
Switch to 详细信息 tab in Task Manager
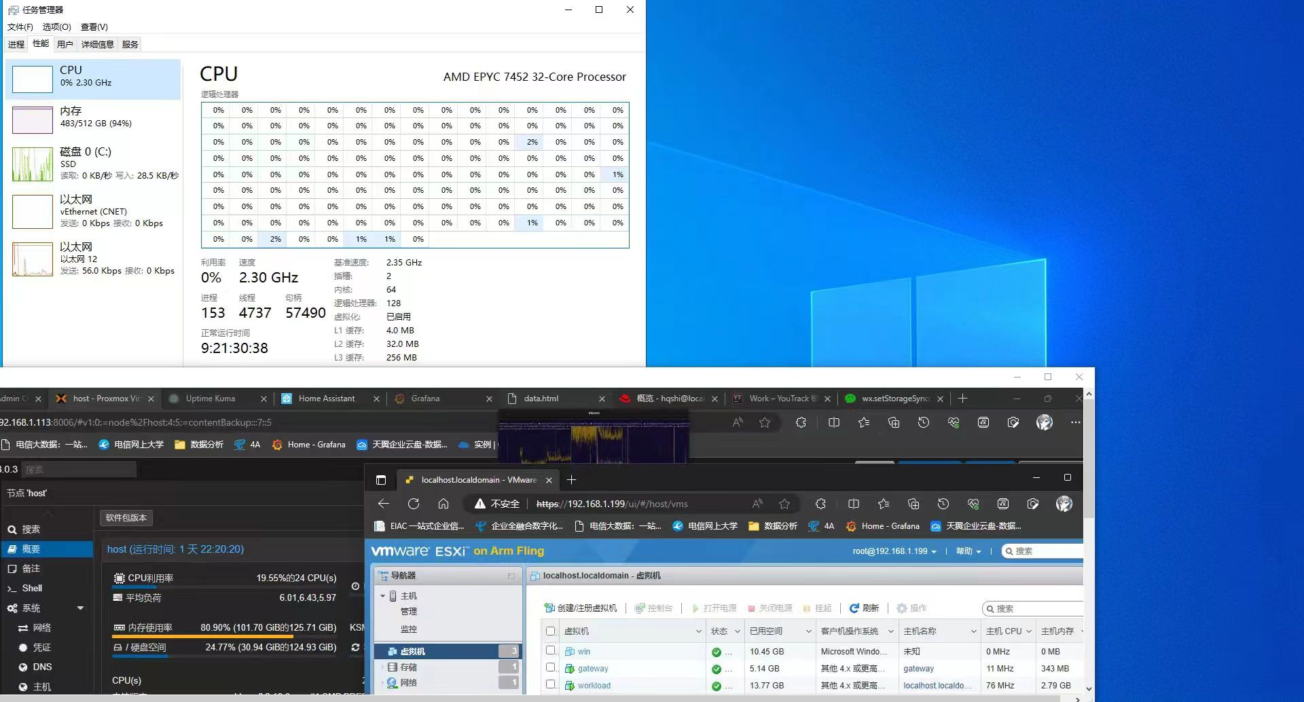click(98, 44)
